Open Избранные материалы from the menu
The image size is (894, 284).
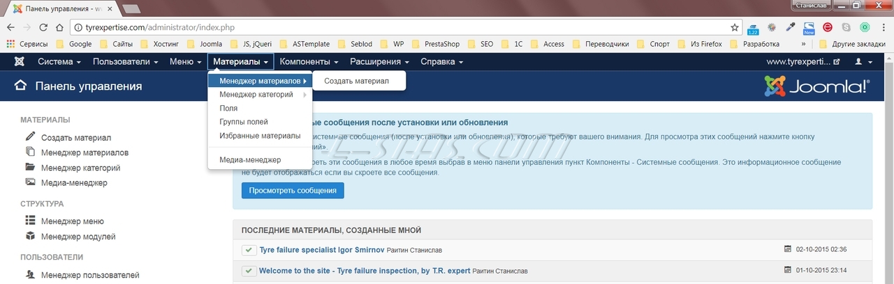point(260,136)
